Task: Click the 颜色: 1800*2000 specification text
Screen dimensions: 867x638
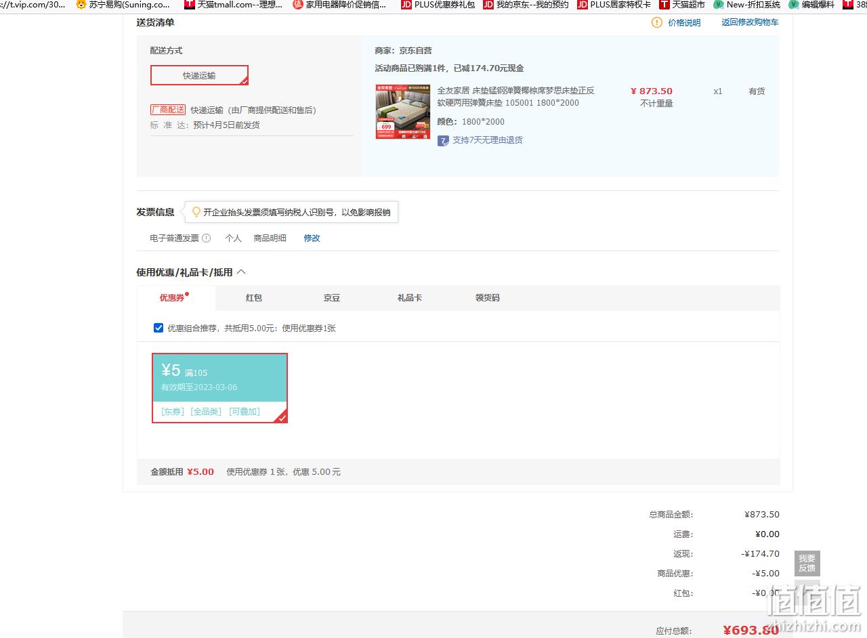Action: click(x=471, y=122)
